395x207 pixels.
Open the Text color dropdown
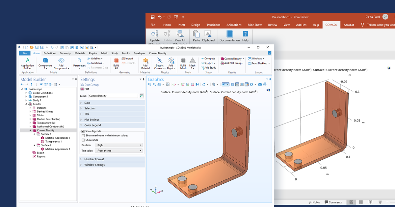pyautogui.click(x=118, y=150)
